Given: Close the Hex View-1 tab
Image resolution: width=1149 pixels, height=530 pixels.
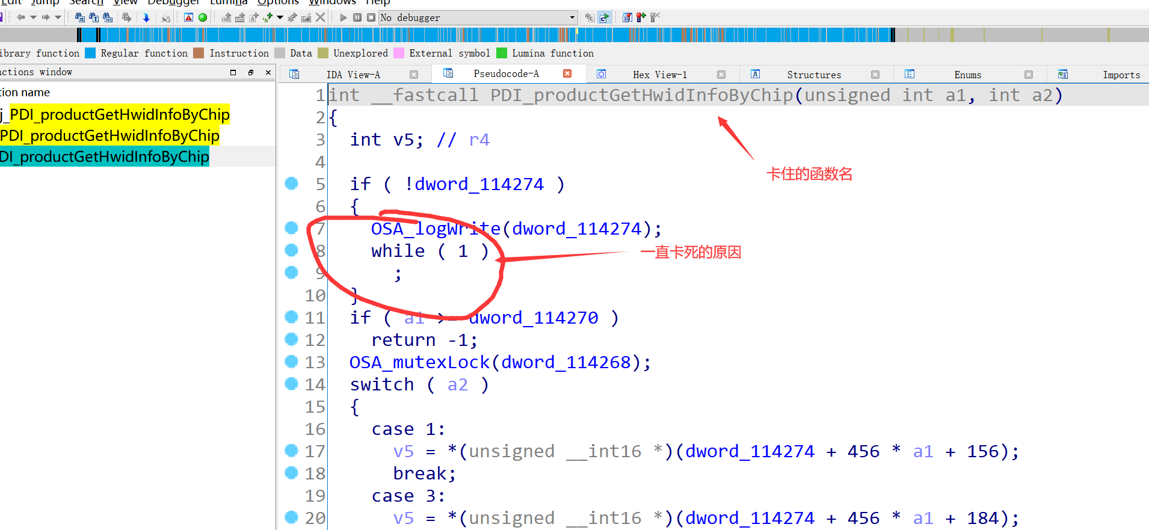Looking at the screenshot, I should (x=721, y=75).
